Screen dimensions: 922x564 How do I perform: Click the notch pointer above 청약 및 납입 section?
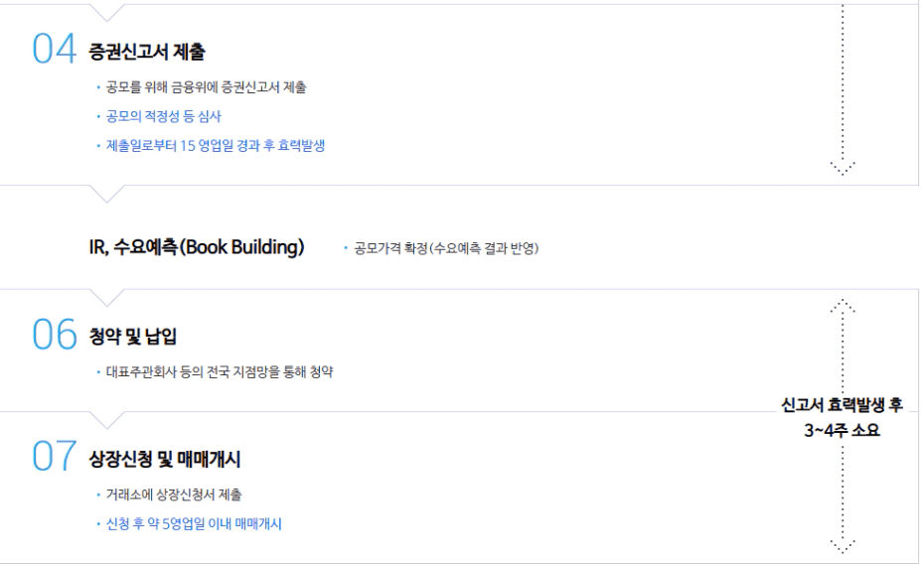click(x=108, y=297)
